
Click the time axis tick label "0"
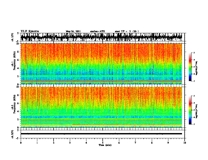(x=21, y=143)
